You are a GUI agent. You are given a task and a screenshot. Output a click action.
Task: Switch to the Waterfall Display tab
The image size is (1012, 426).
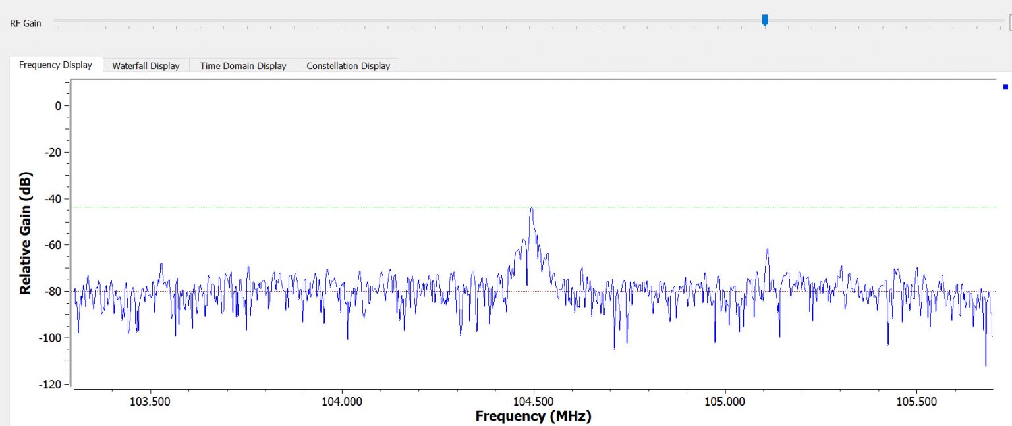[146, 66]
